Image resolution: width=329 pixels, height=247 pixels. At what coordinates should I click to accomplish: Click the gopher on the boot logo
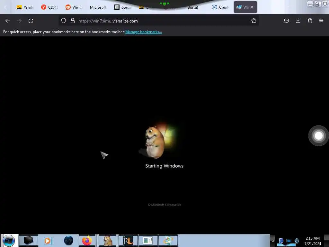(x=155, y=142)
